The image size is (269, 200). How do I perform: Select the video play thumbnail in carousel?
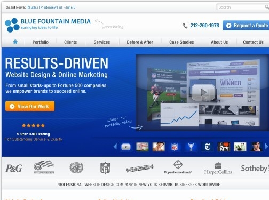point(126,147)
